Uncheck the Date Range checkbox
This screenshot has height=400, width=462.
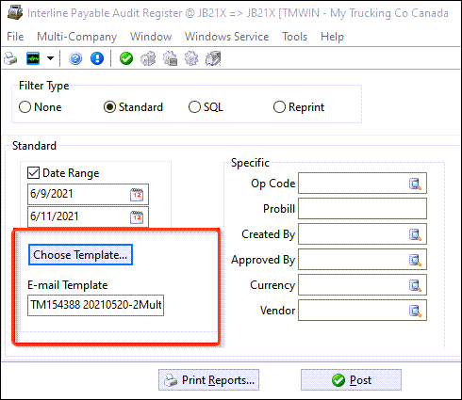click(x=33, y=173)
